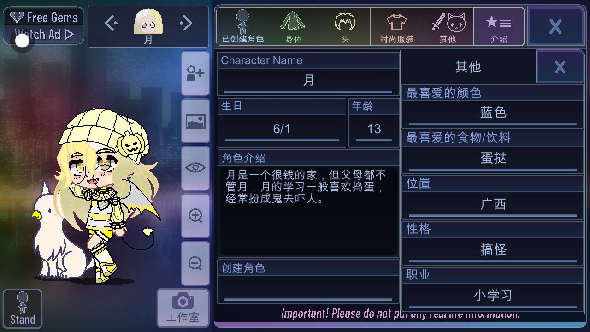Tap the Free Gems diamond icon
590x332 pixels.
coord(17,18)
